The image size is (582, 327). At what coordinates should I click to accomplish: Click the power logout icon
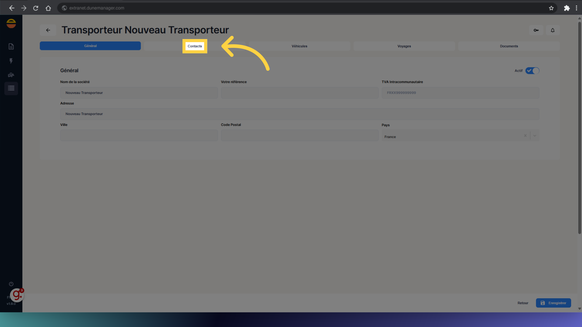click(x=11, y=284)
